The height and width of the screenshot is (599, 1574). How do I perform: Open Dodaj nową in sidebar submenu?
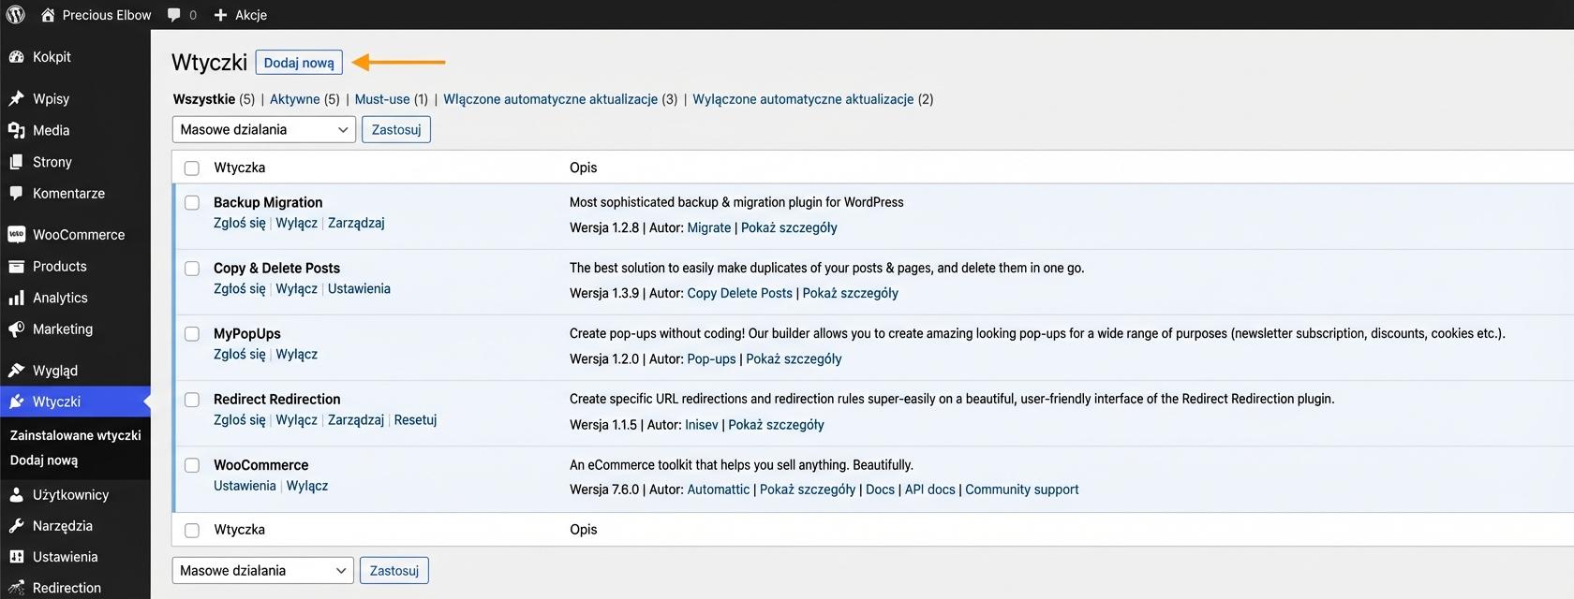(44, 460)
